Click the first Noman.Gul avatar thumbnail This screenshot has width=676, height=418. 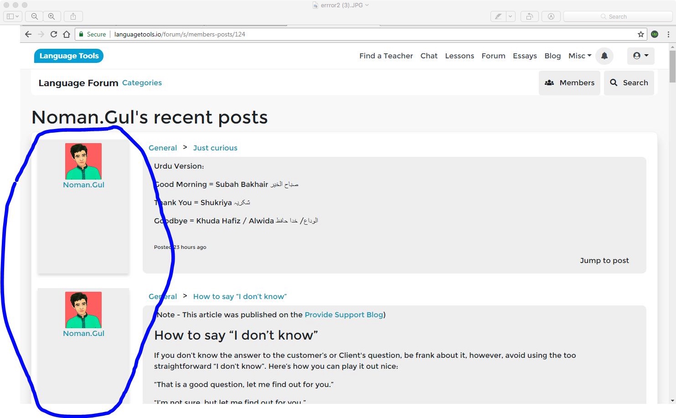(x=83, y=161)
